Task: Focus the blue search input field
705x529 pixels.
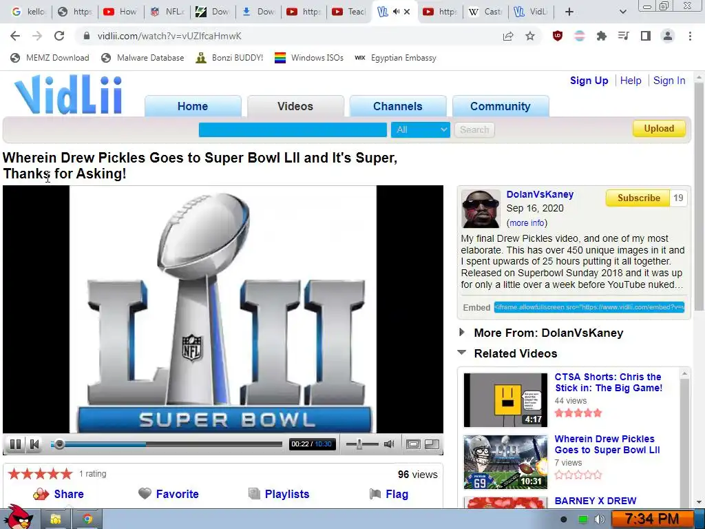Action: click(x=293, y=129)
